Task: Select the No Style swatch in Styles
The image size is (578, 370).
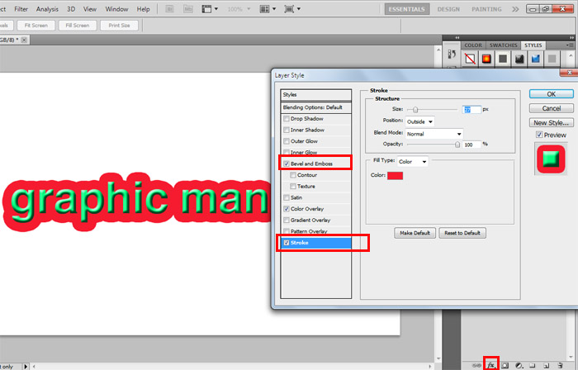Action: tap(470, 59)
